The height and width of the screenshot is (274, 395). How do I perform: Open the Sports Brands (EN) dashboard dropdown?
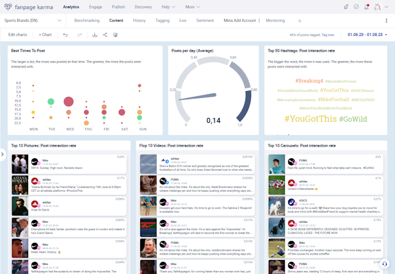(33, 21)
